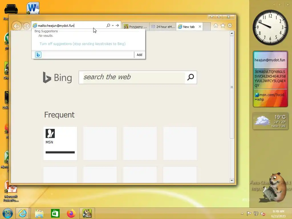292x219 pixels.
Task: Click page scrollbar down arrow
Action: tap(232, 181)
